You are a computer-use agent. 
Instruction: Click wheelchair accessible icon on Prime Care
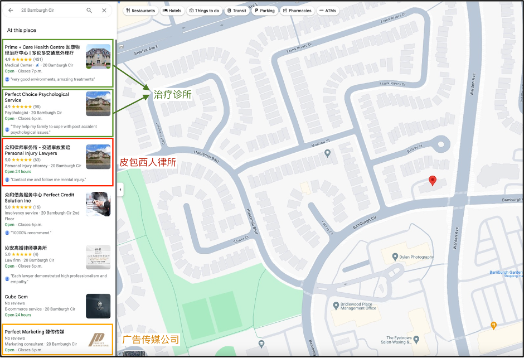pyautogui.click(x=37, y=65)
